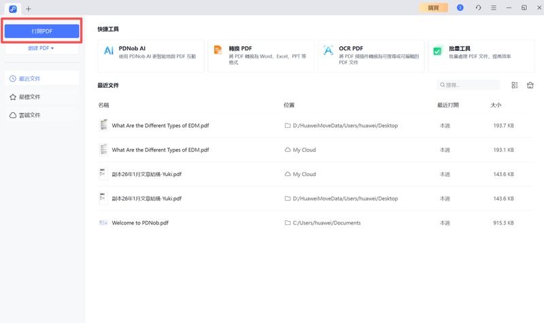Click the 搜尋 search field

tap(469, 85)
